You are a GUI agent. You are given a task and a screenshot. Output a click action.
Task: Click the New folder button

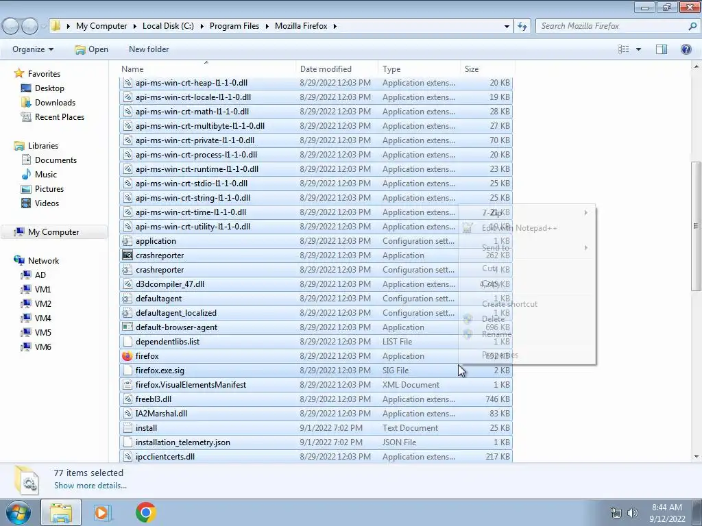click(149, 49)
